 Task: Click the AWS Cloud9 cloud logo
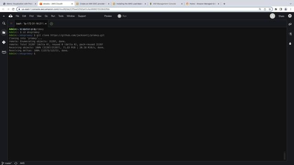point(11,16)
